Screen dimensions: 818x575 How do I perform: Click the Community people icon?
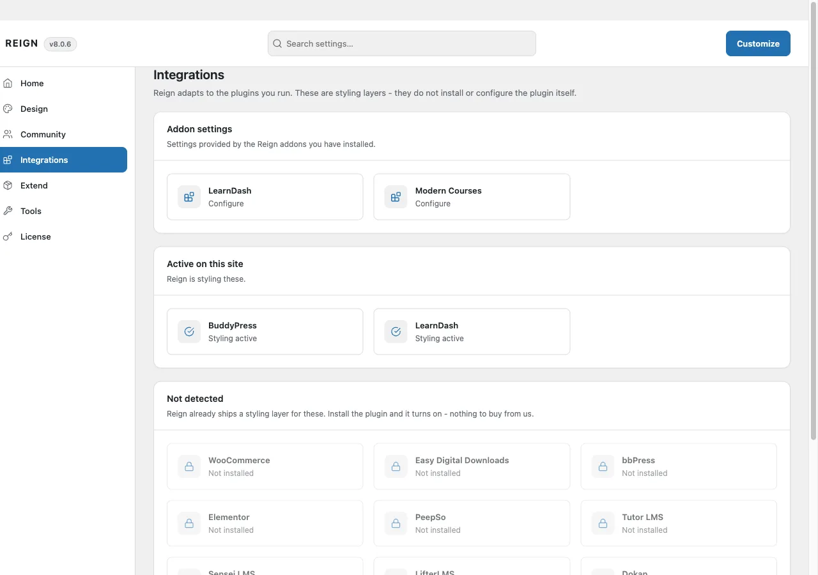8,134
